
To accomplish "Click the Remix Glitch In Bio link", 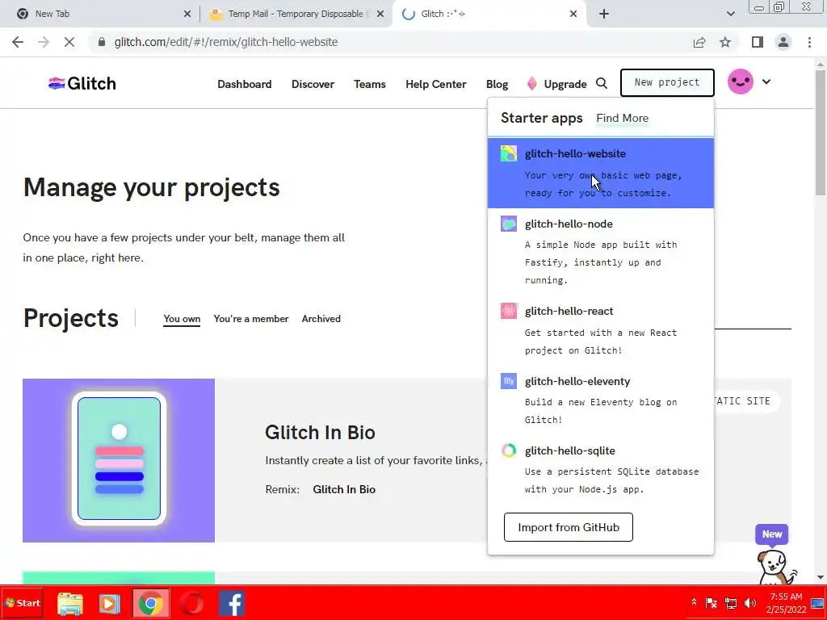I will 344,489.
